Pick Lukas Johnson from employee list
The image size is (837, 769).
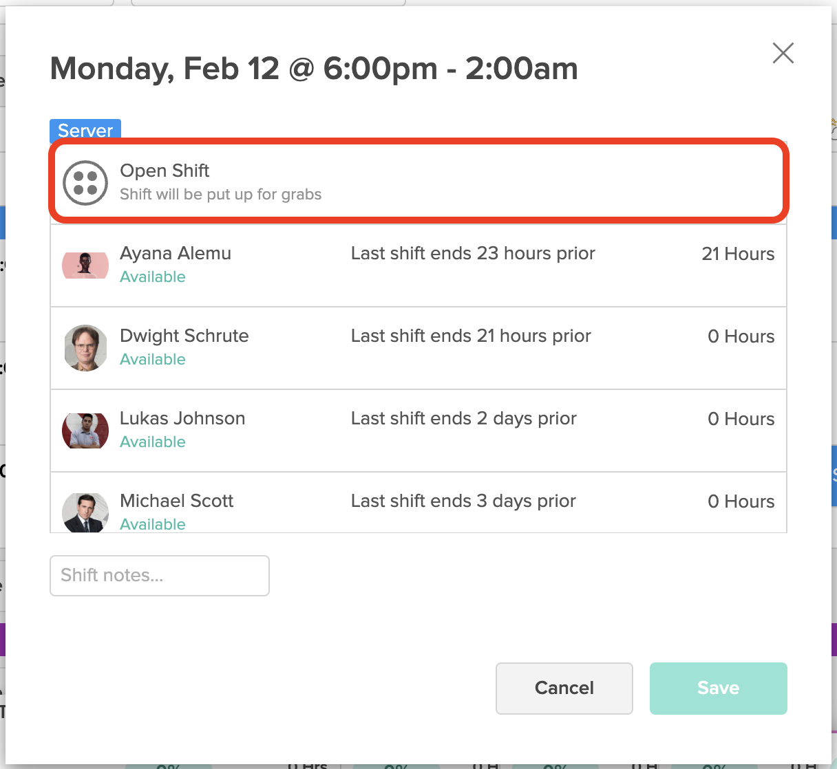click(418, 431)
